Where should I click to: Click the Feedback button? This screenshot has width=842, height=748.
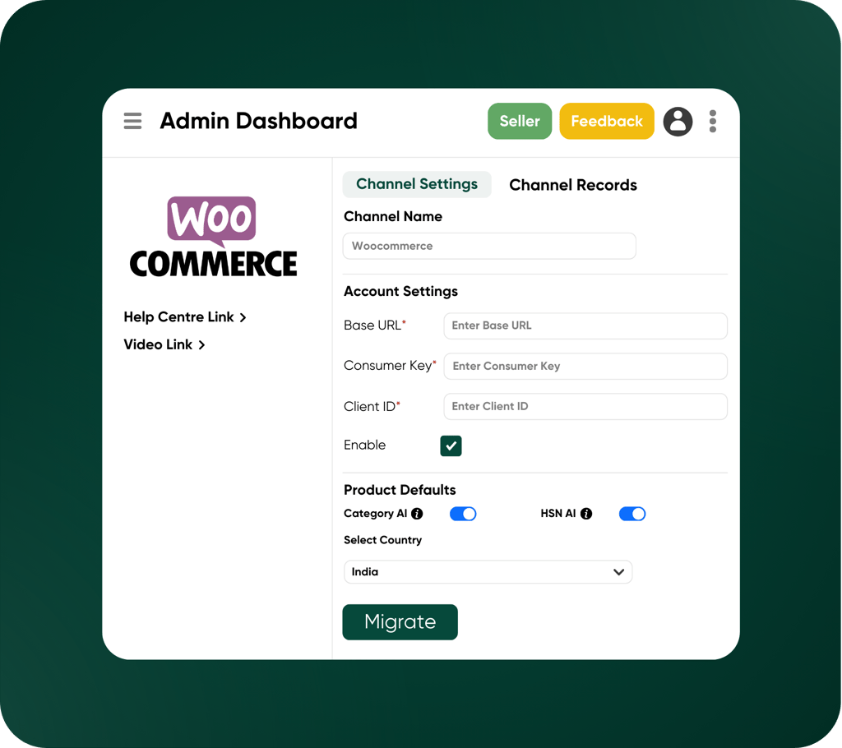[x=607, y=121]
